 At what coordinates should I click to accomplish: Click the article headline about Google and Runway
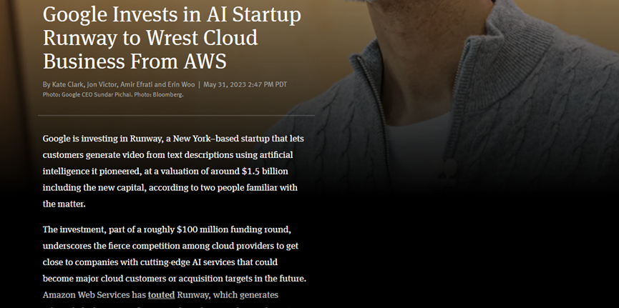[x=172, y=38]
